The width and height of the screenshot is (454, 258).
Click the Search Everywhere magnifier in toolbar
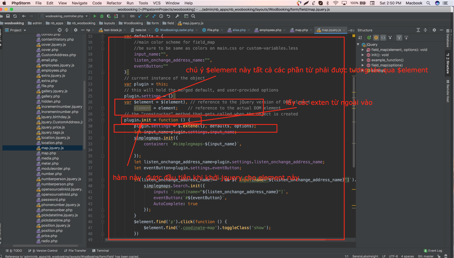(x=193, y=16)
